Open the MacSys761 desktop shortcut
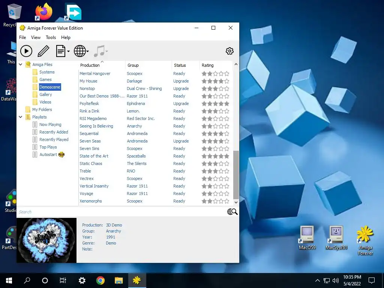 click(336, 237)
